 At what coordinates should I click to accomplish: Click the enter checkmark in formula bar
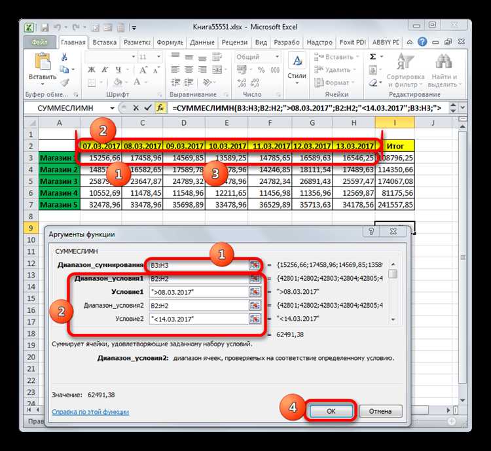[x=148, y=108]
